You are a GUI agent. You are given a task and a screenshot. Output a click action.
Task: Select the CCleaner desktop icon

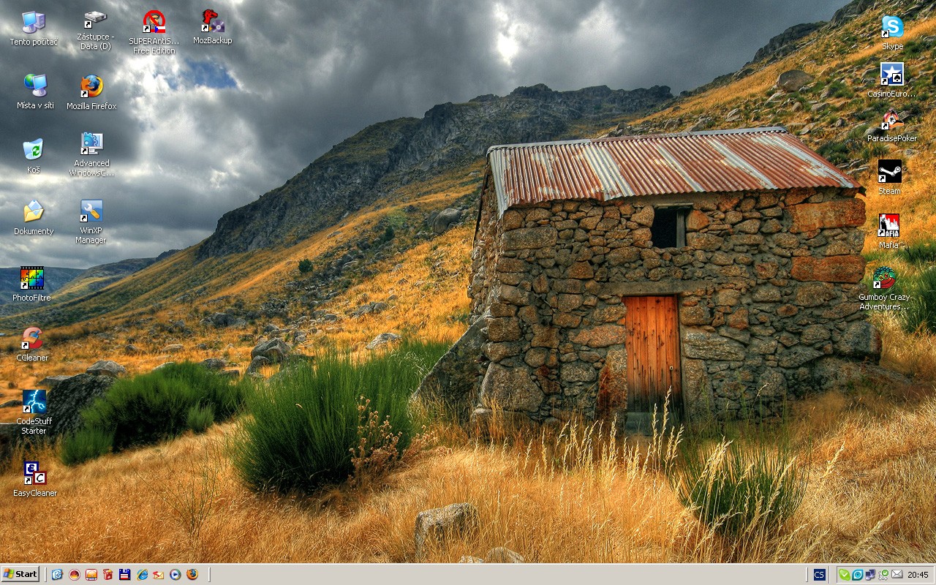pos(32,339)
